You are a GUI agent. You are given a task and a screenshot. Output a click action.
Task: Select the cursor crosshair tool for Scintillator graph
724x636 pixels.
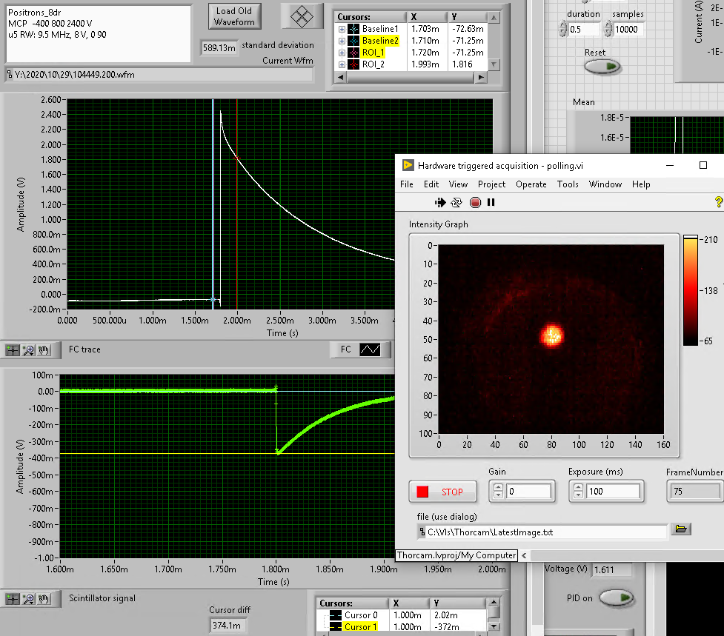pos(13,598)
